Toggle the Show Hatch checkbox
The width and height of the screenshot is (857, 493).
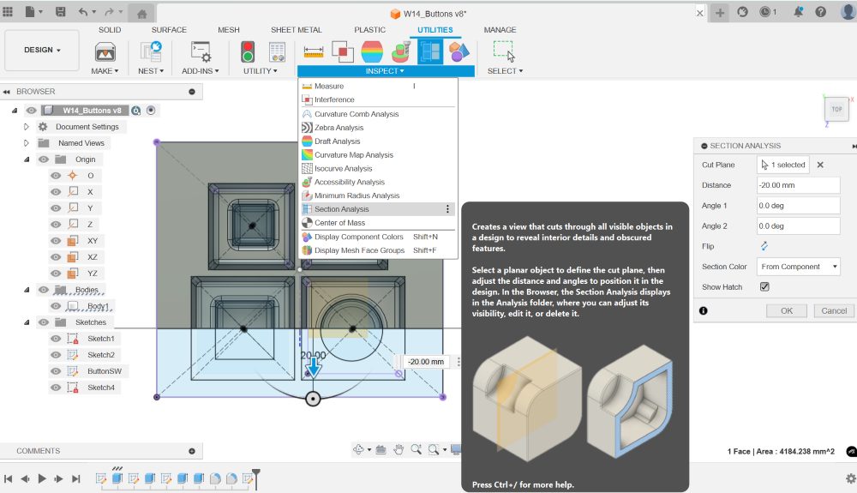[764, 286]
